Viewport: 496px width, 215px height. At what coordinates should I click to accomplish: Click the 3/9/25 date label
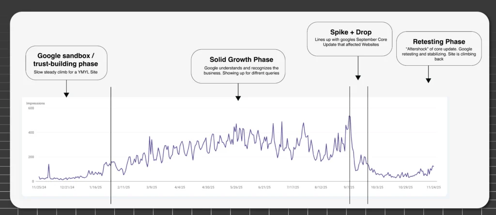[152, 186]
